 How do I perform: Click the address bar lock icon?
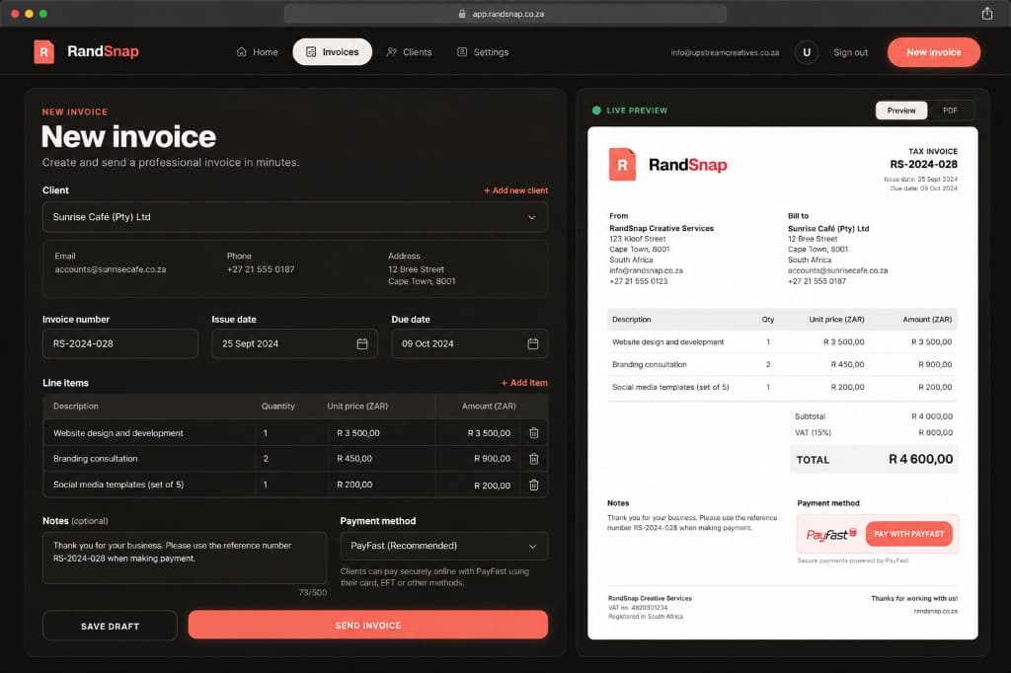coord(462,14)
